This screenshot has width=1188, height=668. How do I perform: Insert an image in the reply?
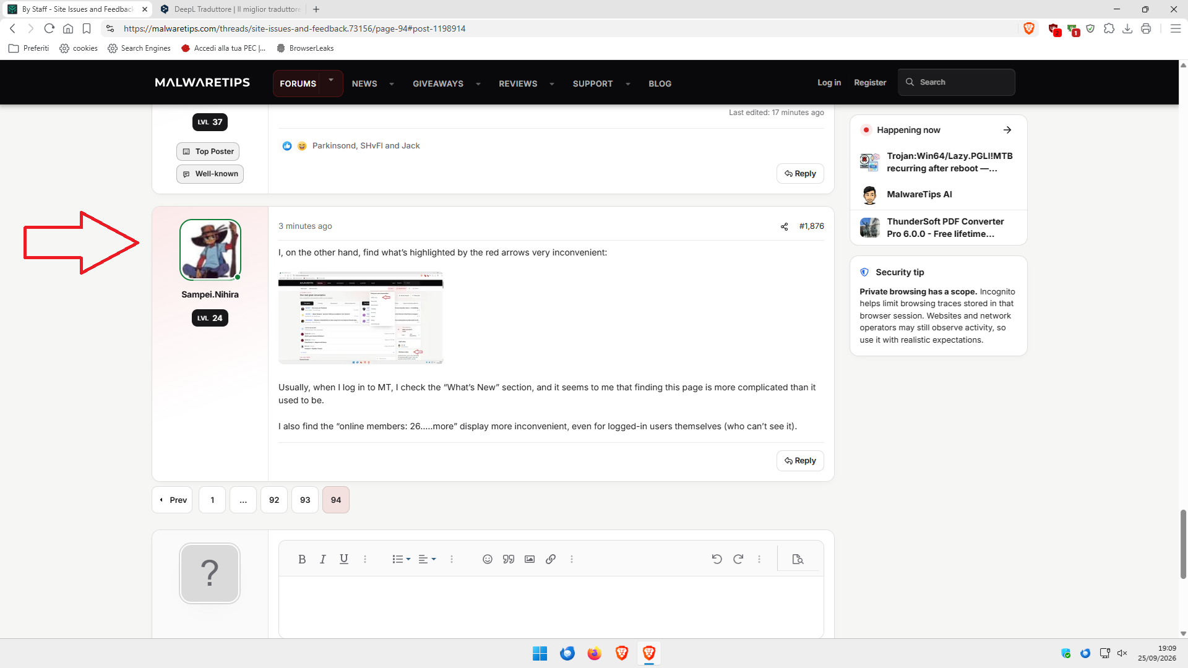pyautogui.click(x=530, y=559)
